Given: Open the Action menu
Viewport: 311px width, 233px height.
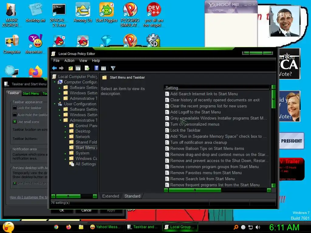Looking at the screenshot, I should click(x=69, y=61).
